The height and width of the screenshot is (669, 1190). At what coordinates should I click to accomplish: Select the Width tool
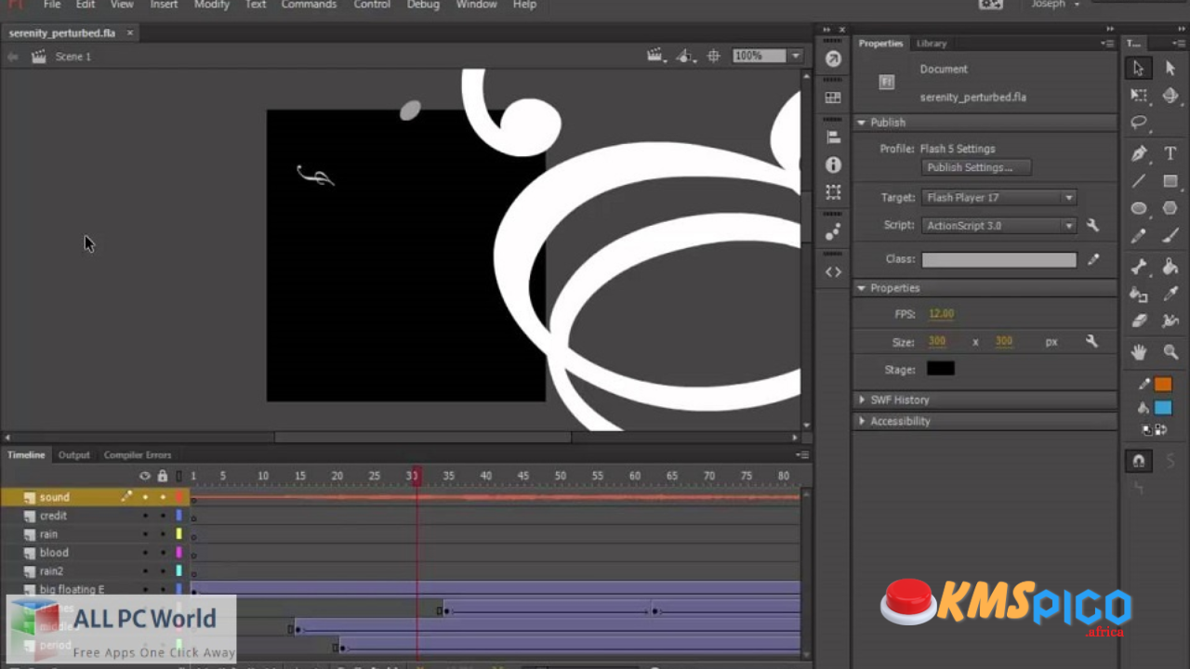click(1170, 321)
